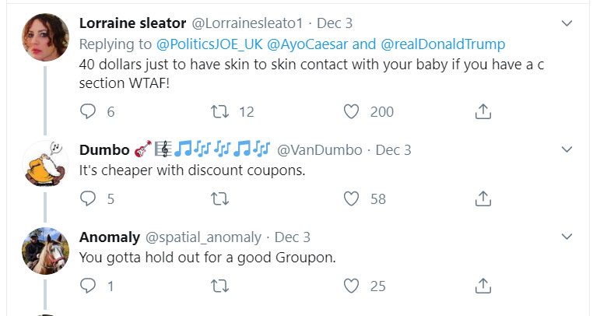Viewport: 607px width, 316px height.
Task: Share Anomaly's Groupon tweet
Action: pyautogui.click(x=482, y=286)
